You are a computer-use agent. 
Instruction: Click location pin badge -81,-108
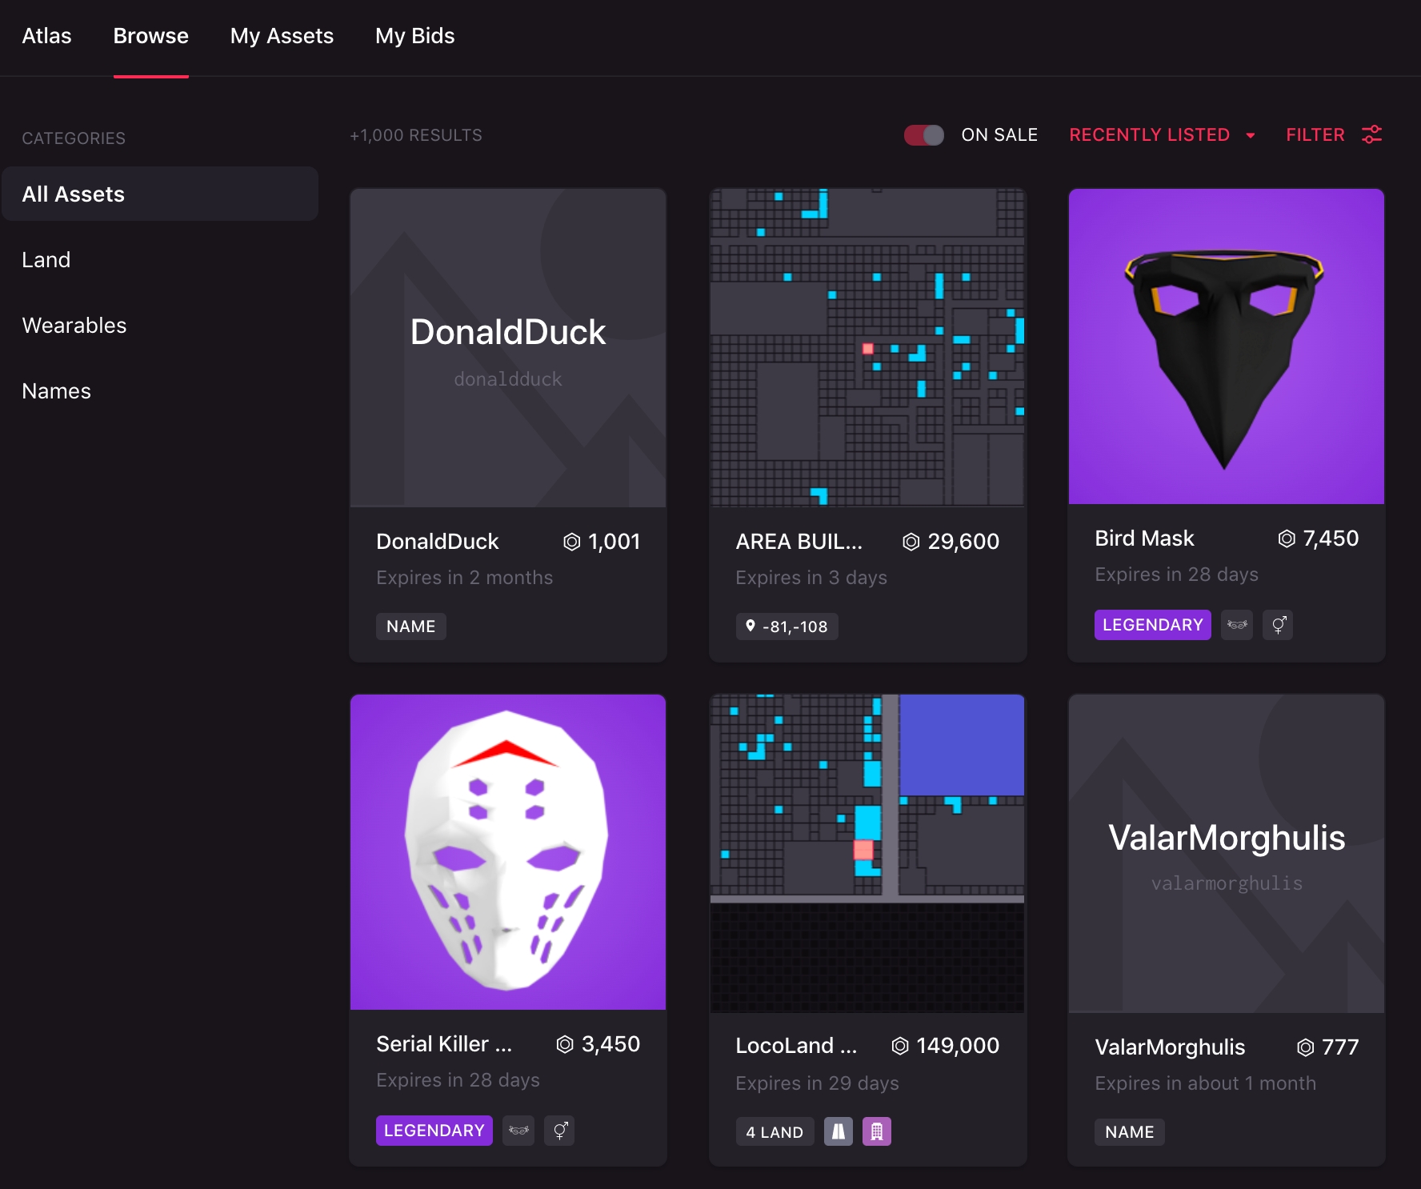pyautogui.click(x=787, y=627)
